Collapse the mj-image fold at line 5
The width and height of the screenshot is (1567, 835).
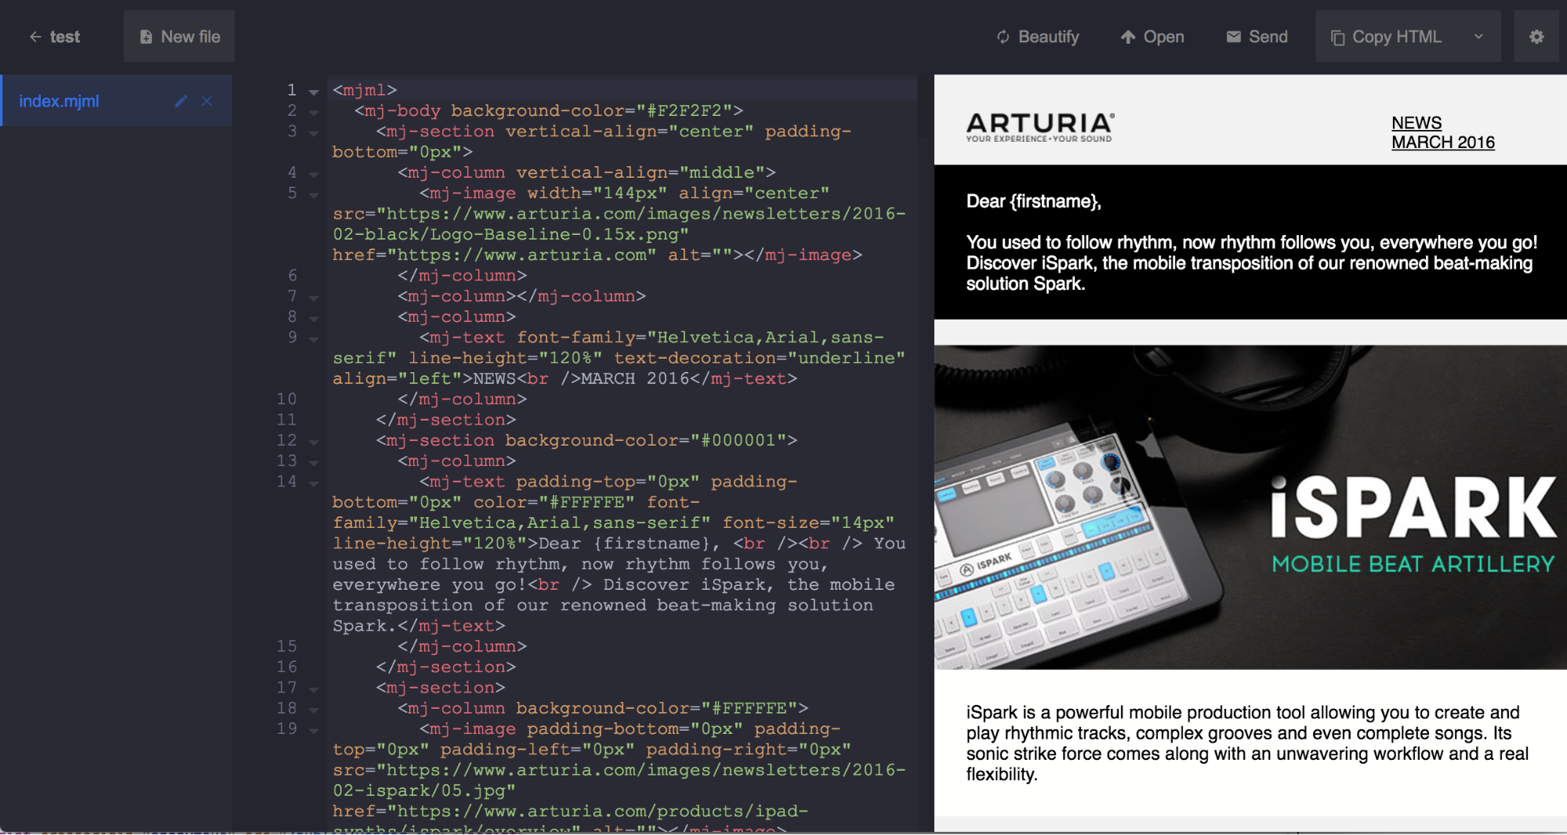314,195
